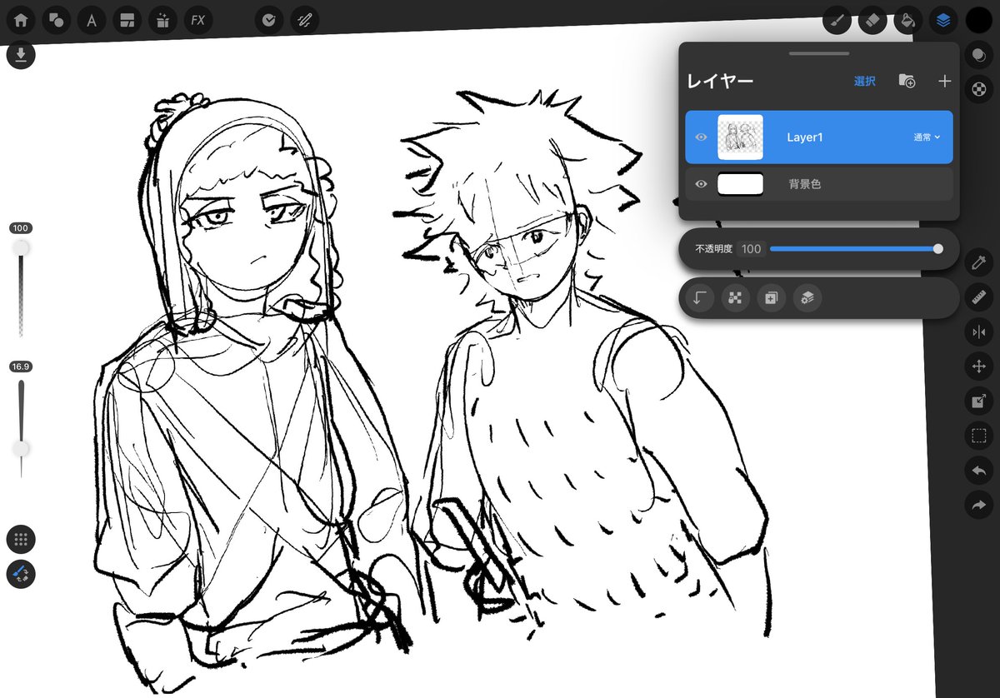Select the Eyedropper tool
This screenshot has height=698, width=1000.
[979, 262]
